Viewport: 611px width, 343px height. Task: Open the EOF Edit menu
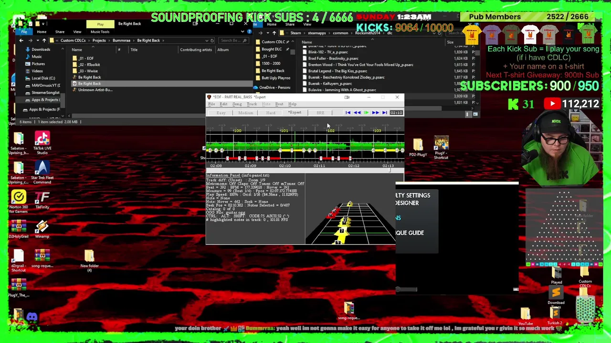tap(223, 104)
